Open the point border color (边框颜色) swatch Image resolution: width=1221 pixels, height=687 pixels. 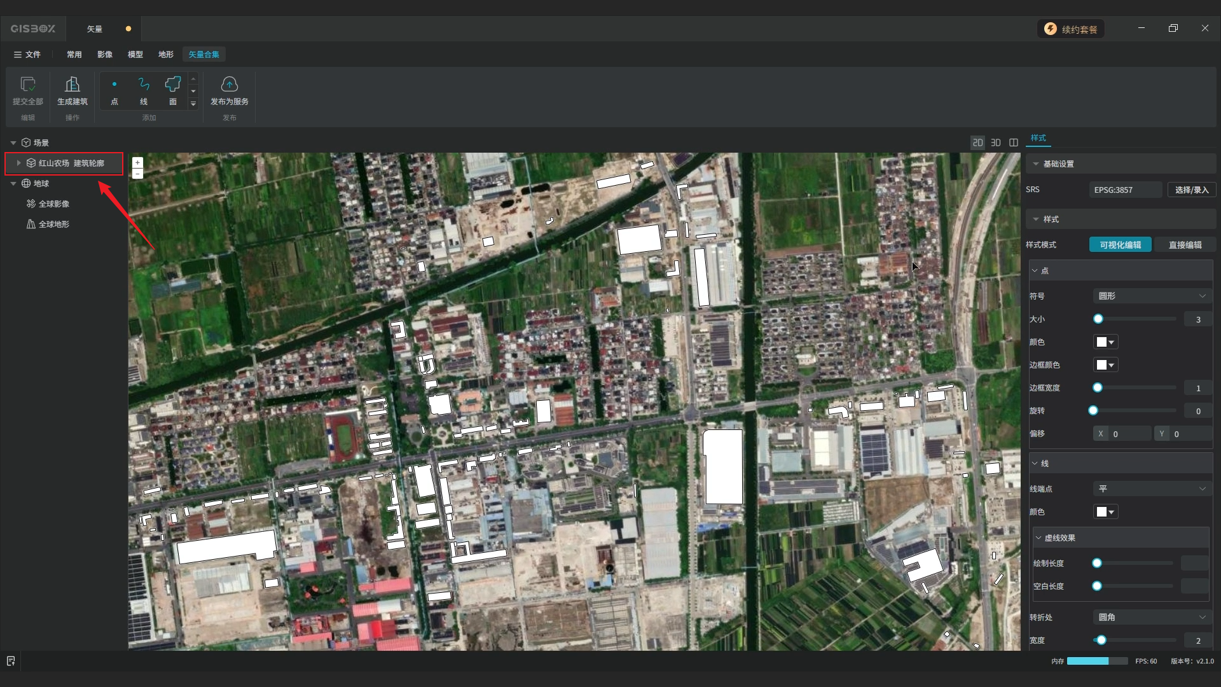click(1105, 364)
